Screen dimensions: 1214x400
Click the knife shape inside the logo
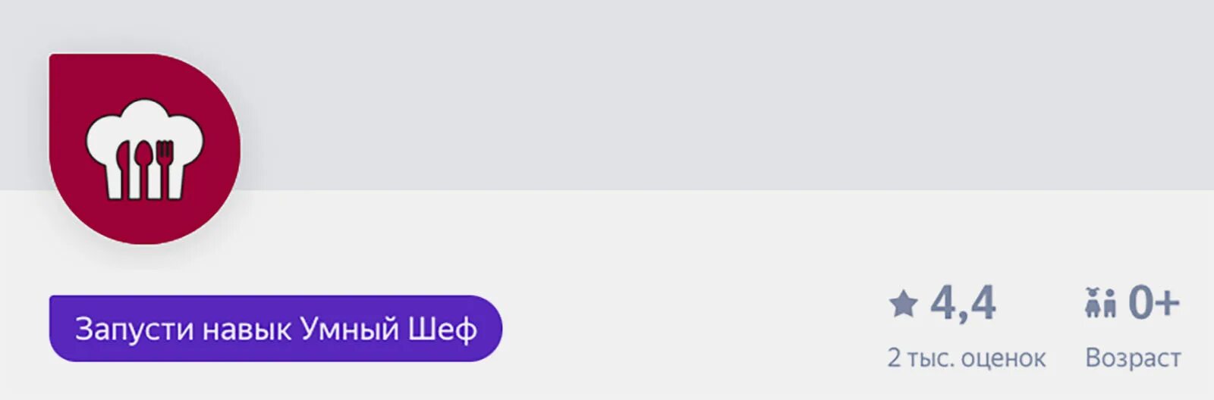pos(123,168)
